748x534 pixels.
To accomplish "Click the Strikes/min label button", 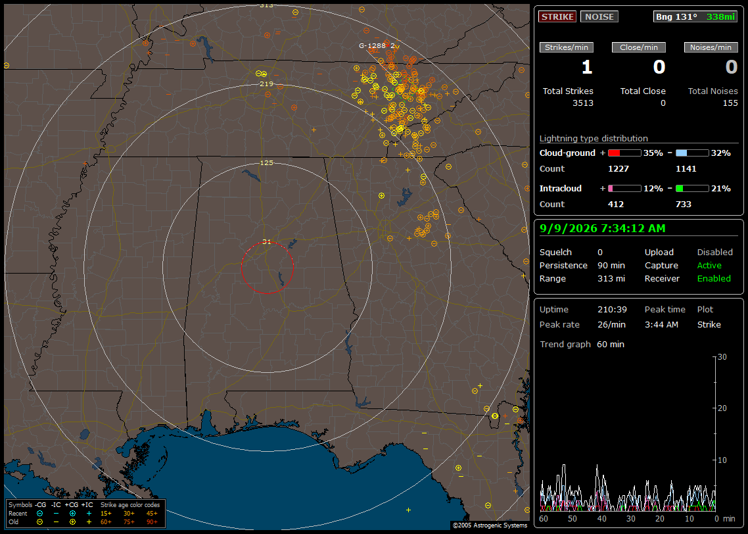I will click(x=566, y=47).
